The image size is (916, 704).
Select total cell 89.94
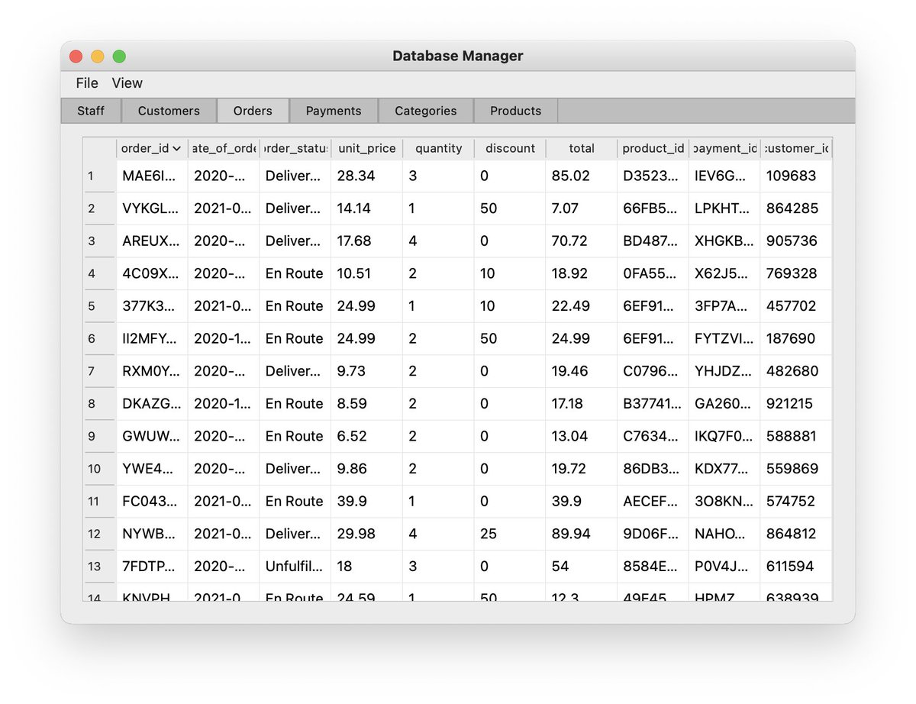582,534
